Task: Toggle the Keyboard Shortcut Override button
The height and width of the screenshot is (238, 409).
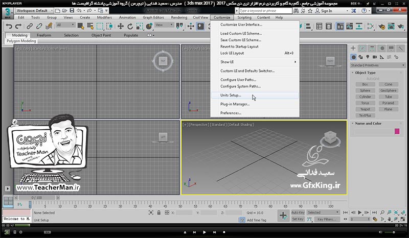Action: (x=200, y=27)
